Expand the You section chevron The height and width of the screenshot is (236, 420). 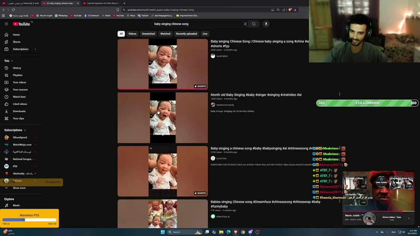pyautogui.click(x=12, y=61)
